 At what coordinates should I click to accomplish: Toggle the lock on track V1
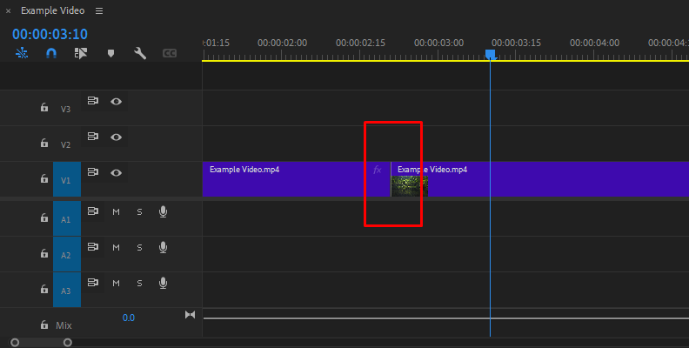point(43,179)
